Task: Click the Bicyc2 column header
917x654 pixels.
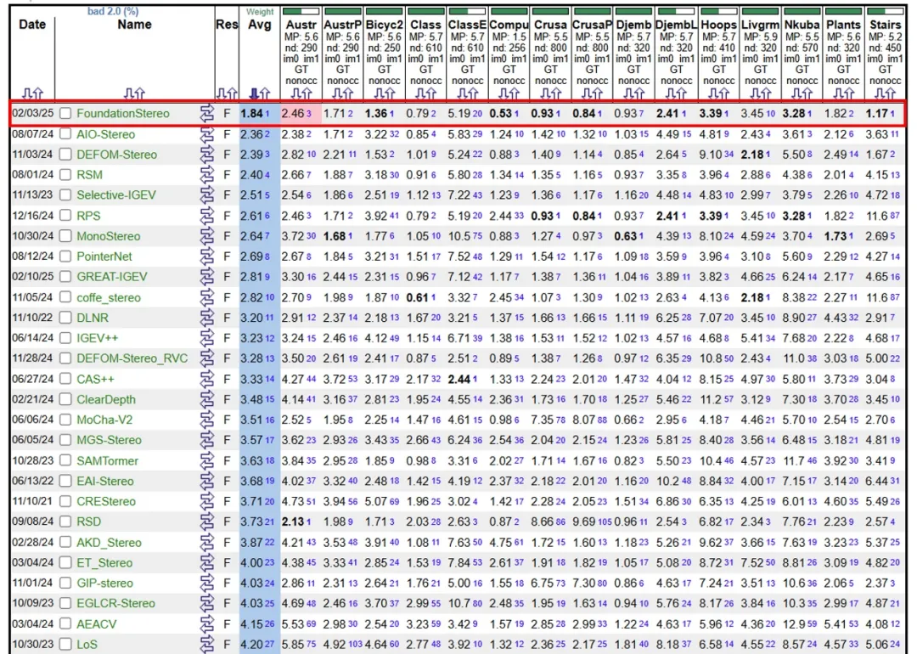Action: pyautogui.click(x=385, y=25)
